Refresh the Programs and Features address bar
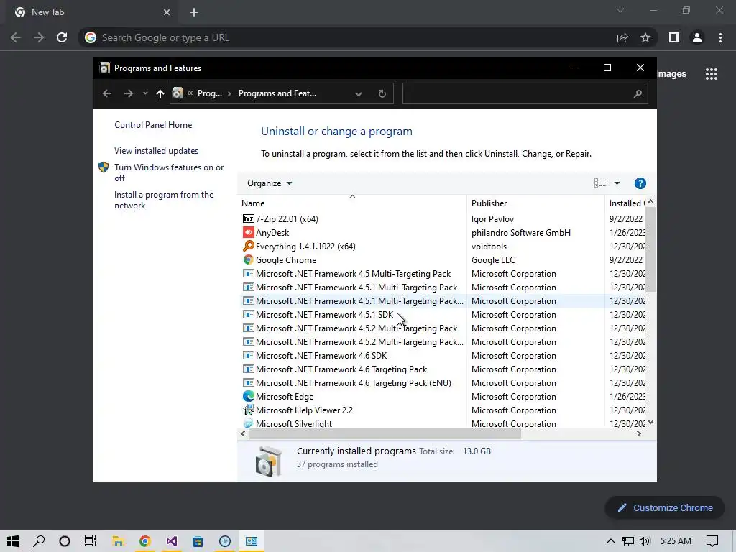This screenshot has width=736, height=552. (382, 93)
